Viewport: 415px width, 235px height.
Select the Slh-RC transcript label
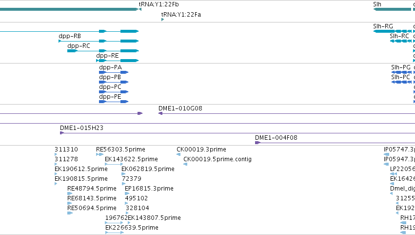(399, 36)
